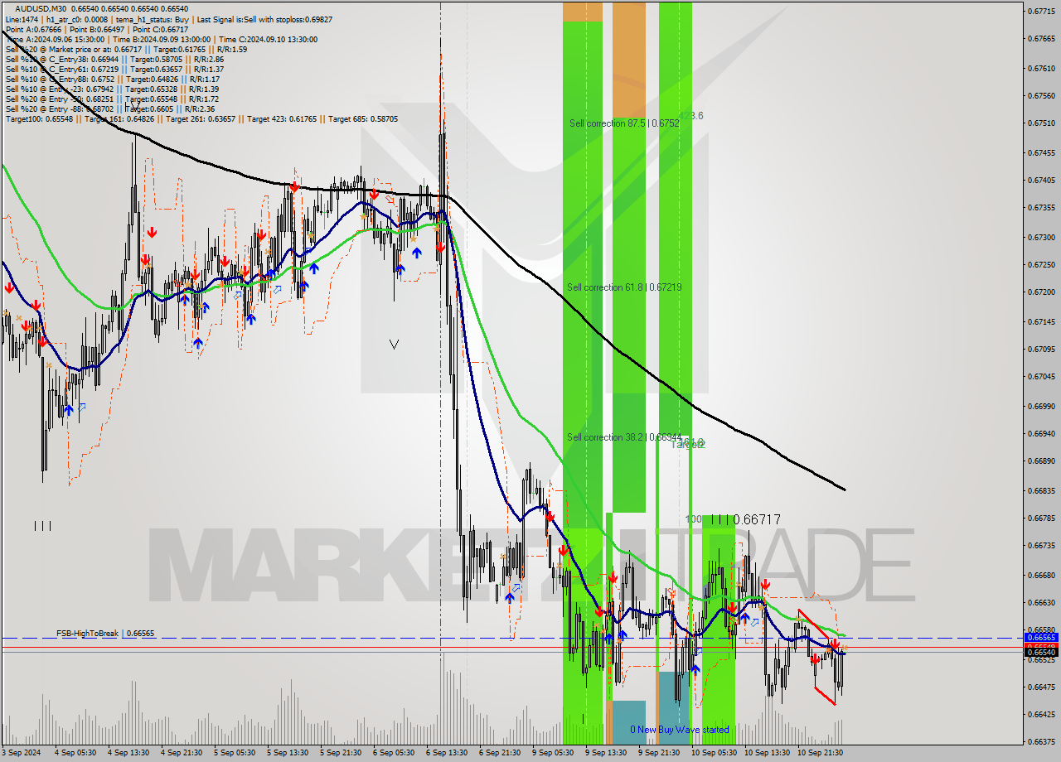The height and width of the screenshot is (762, 1061).
Task: Select the 0.67610 price axis label
Action: (1041, 68)
